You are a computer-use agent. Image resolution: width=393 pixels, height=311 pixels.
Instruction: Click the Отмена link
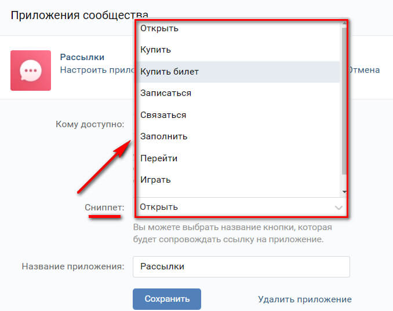[363, 70]
